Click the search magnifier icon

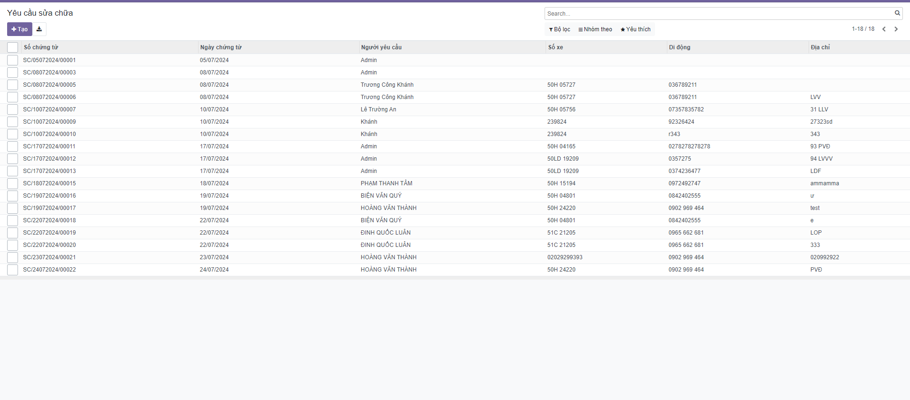coord(897,13)
